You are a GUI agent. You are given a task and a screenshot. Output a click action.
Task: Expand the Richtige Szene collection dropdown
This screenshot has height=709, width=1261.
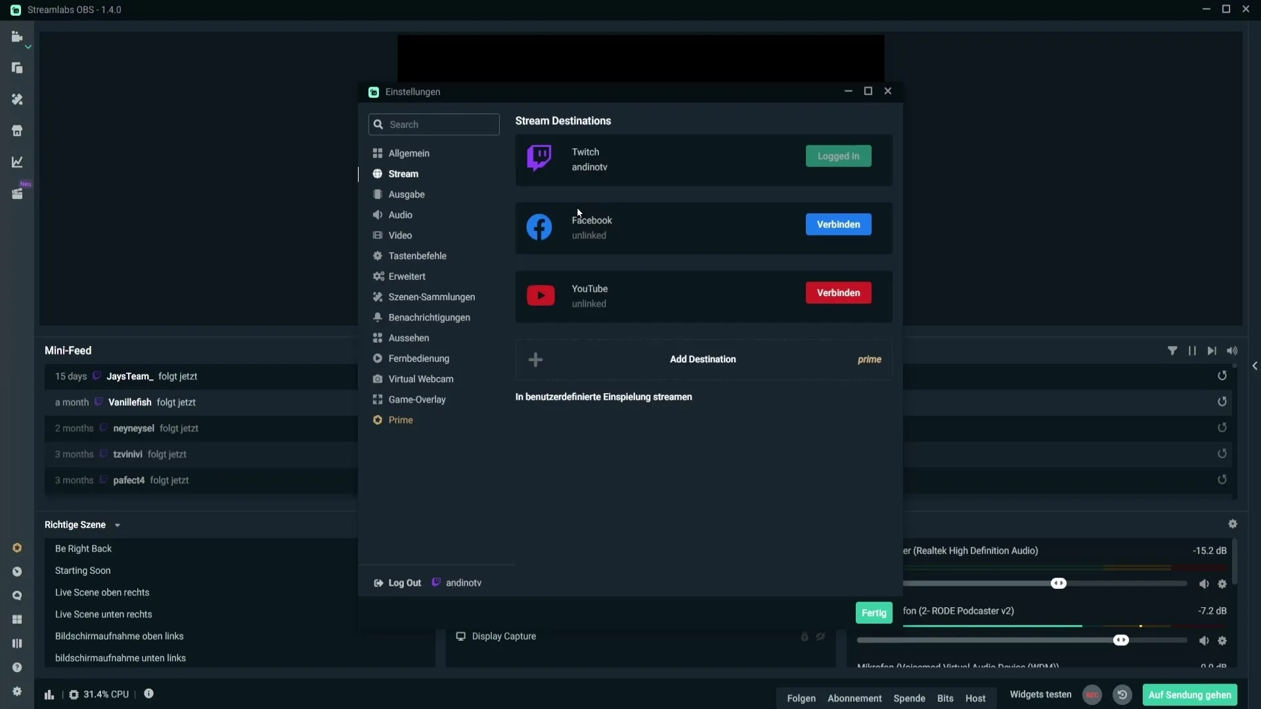point(118,525)
